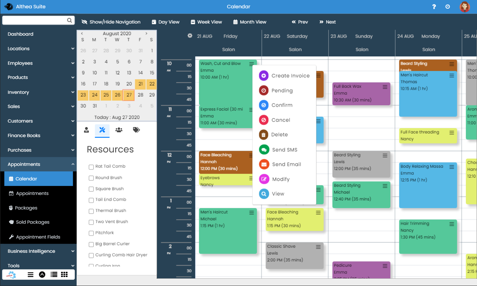
Task: Expand the Inventory menu
Action: [38, 92]
